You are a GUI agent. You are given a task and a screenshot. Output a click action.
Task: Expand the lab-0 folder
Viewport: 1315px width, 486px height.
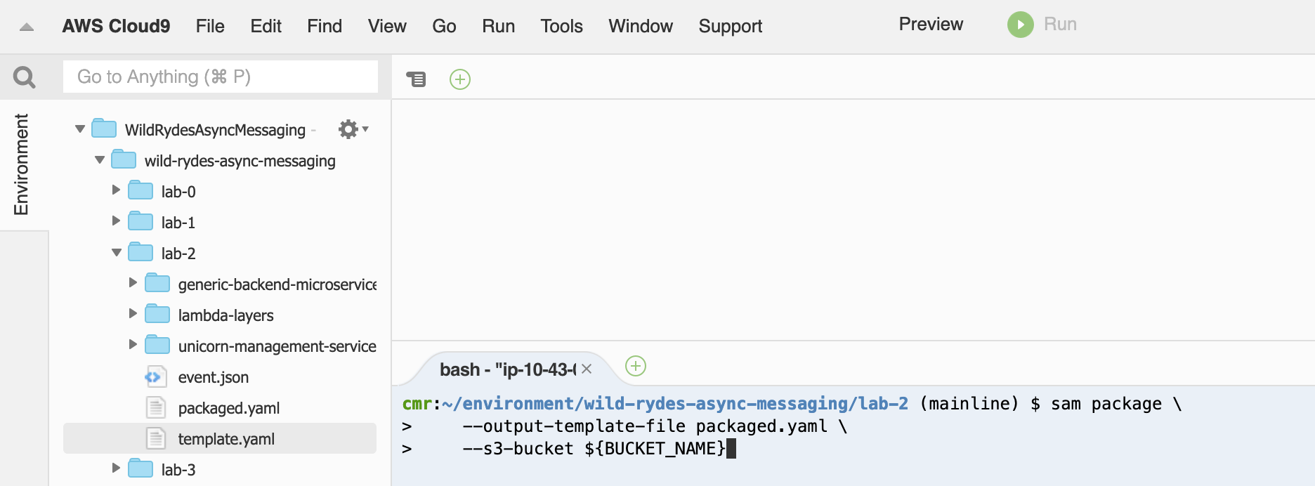coord(117,190)
